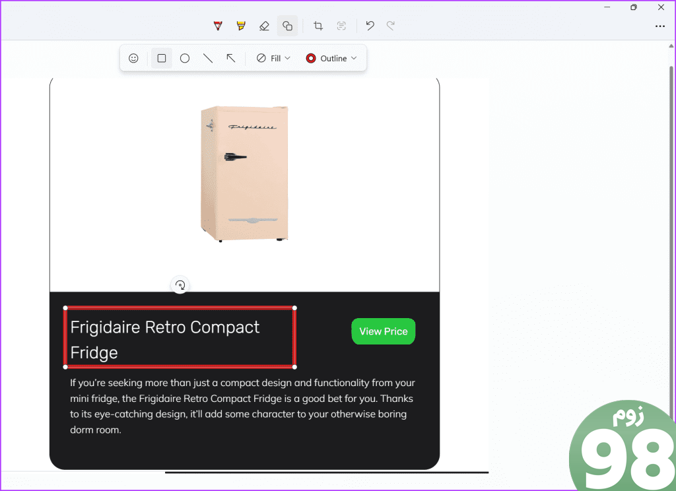
Task: Activate the text actions tool
Action: [x=341, y=26]
